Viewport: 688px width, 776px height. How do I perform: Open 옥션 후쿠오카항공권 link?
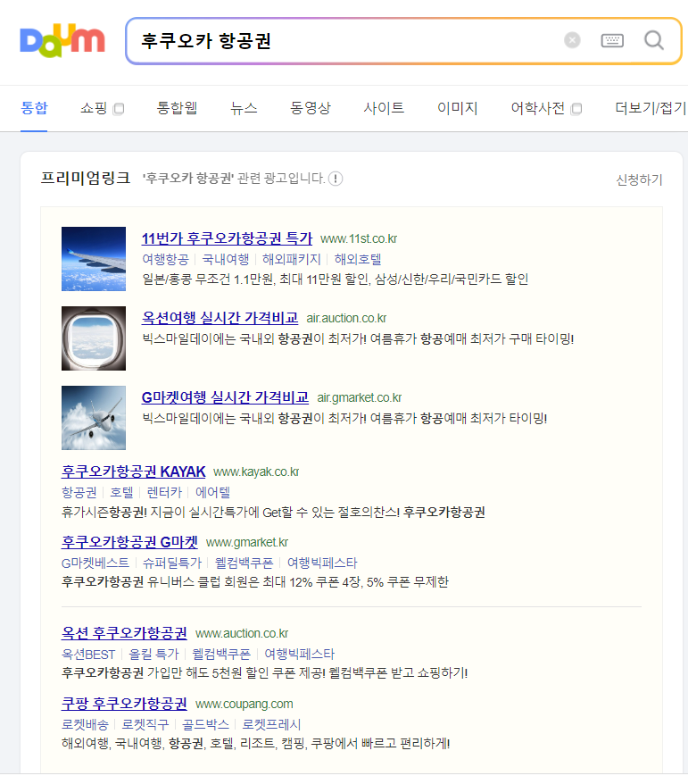pos(124,633)
